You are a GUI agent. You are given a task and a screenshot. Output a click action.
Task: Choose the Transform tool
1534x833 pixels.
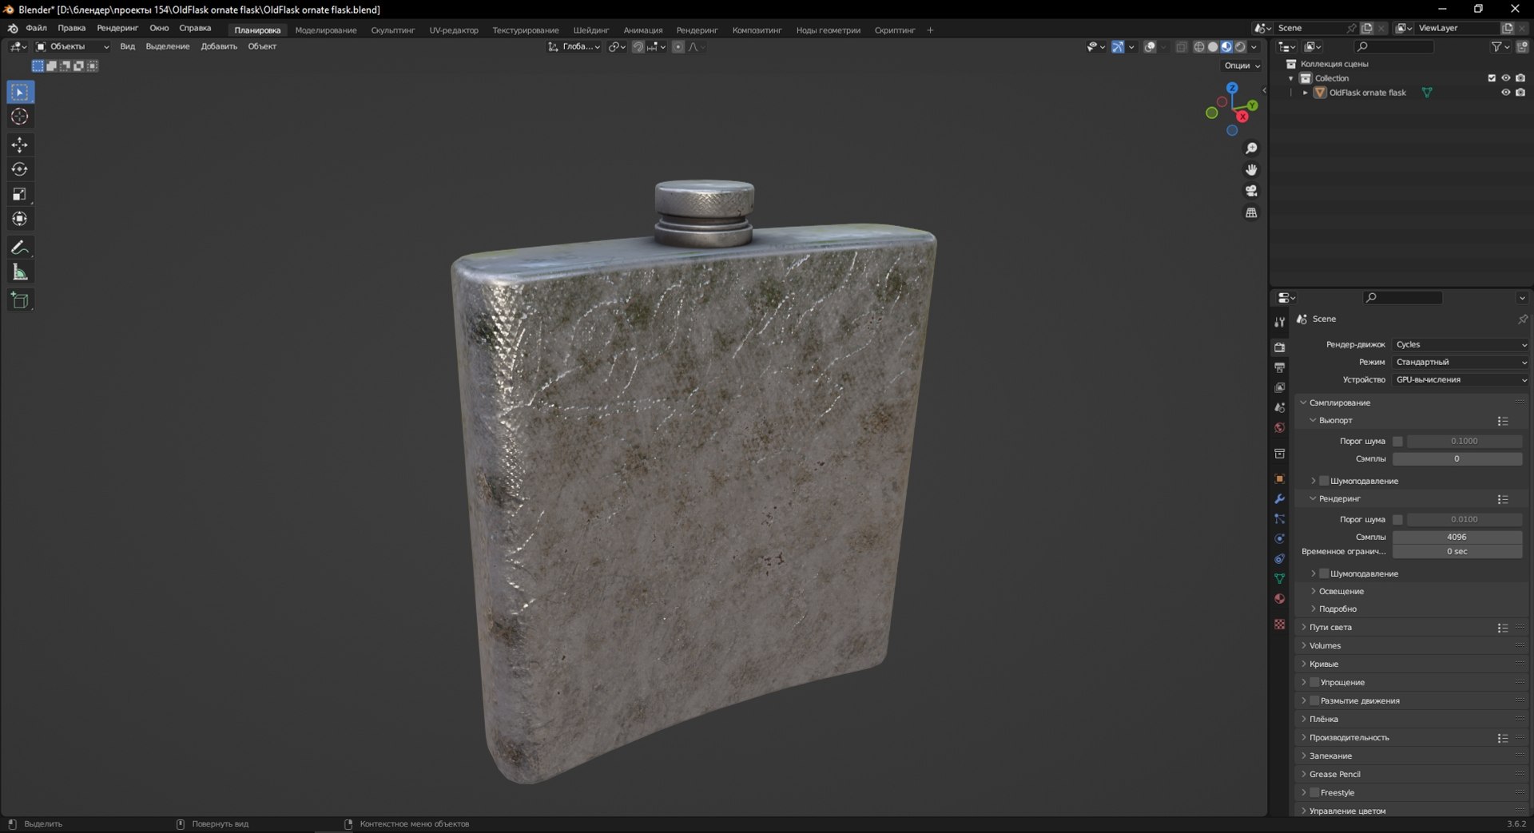click(20, 219)
